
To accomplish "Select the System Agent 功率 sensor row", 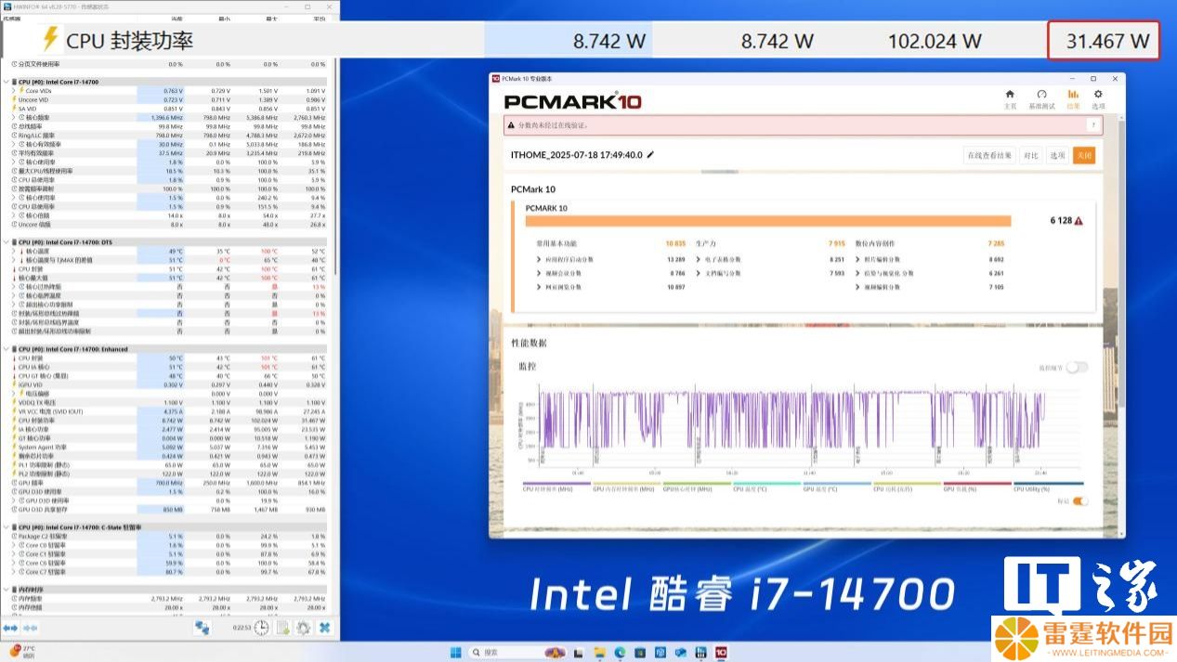I will [x=168, y=448].
